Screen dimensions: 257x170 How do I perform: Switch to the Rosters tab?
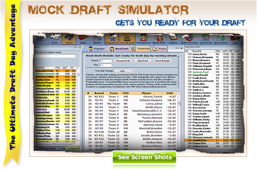point(159,49)
